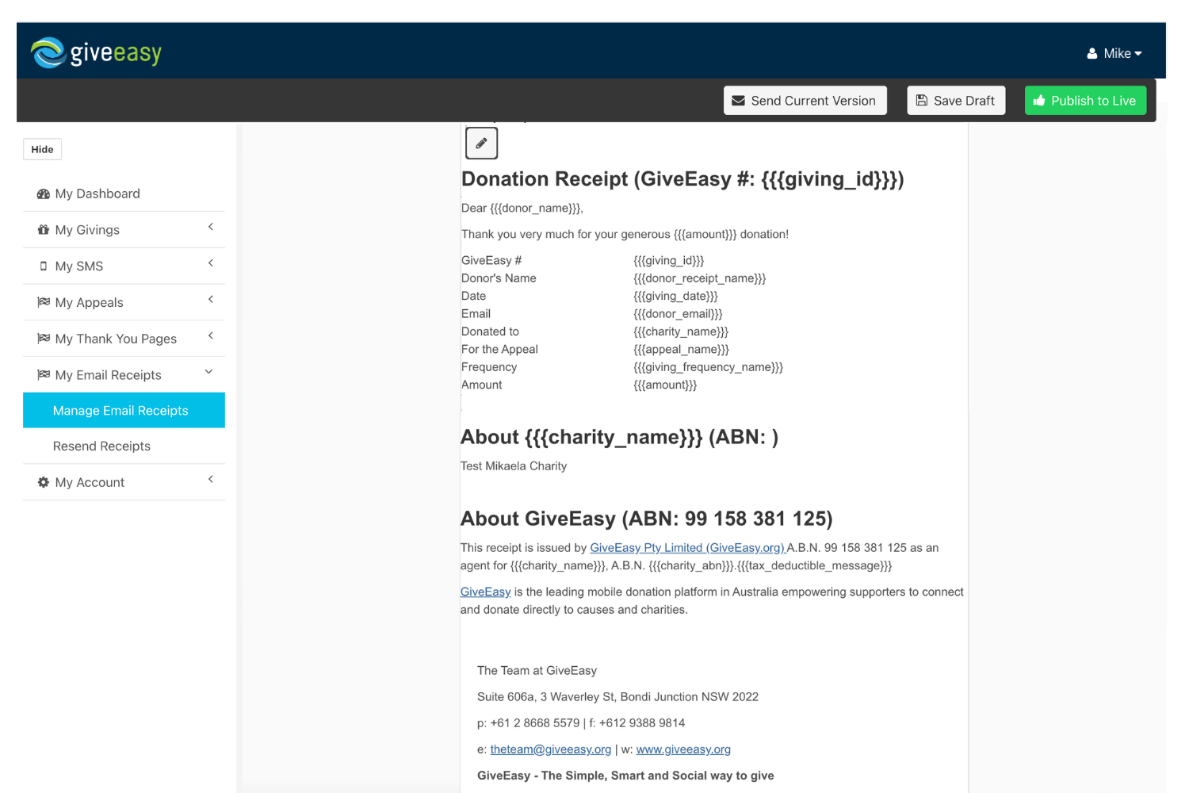
Task: Click the mobile phone icon beside My SMS
Action: tap(43, 266)
